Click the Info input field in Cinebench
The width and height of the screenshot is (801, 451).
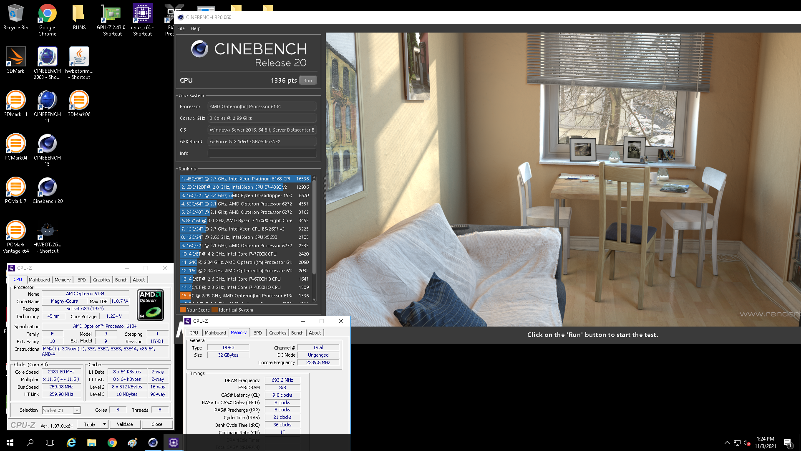tap(262, 153)
